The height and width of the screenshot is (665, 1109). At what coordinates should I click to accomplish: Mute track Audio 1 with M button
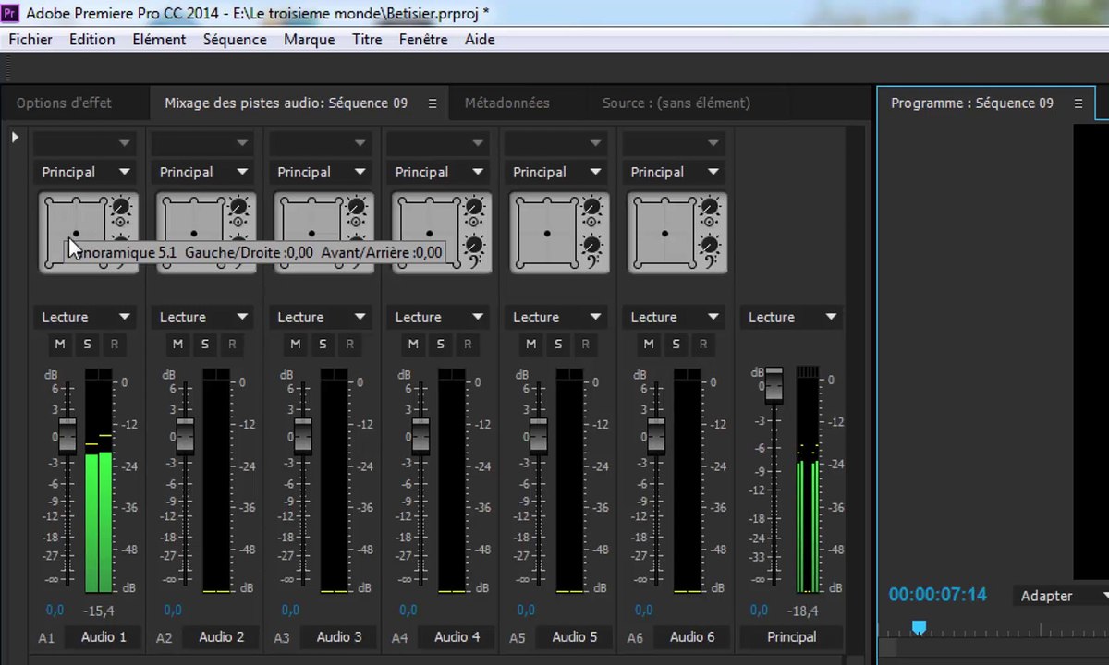click(60, 345)
